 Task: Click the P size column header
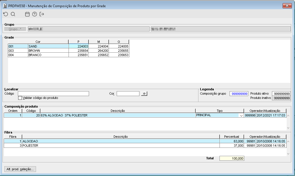coord(78,42)
